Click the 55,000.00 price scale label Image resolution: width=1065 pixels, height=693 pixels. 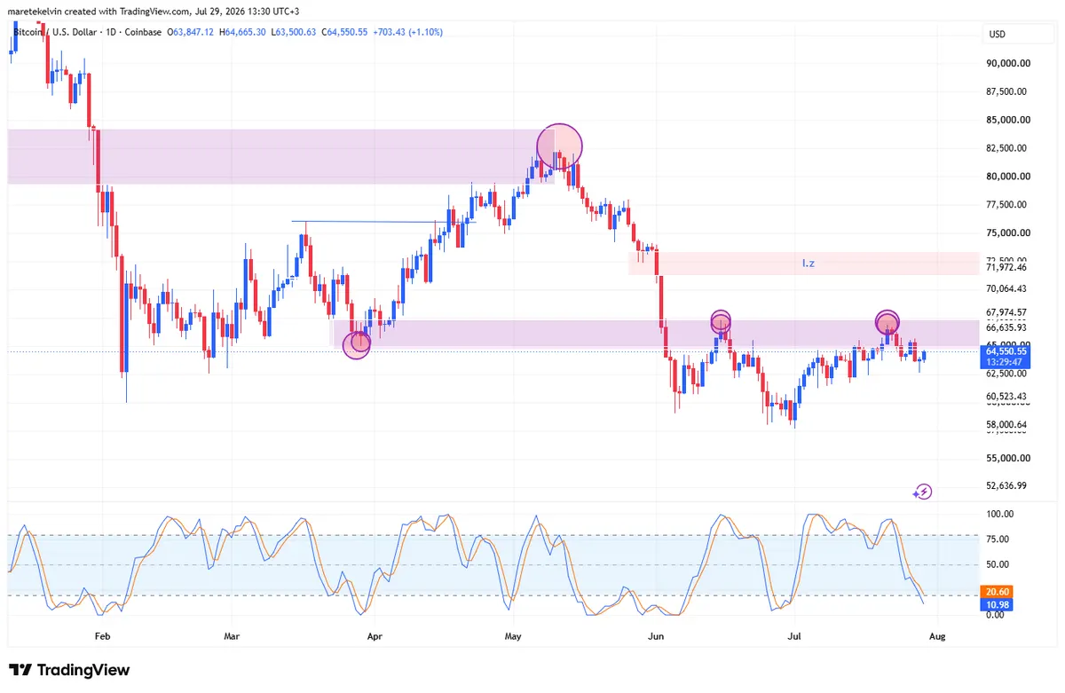[x=1007, y=459]
